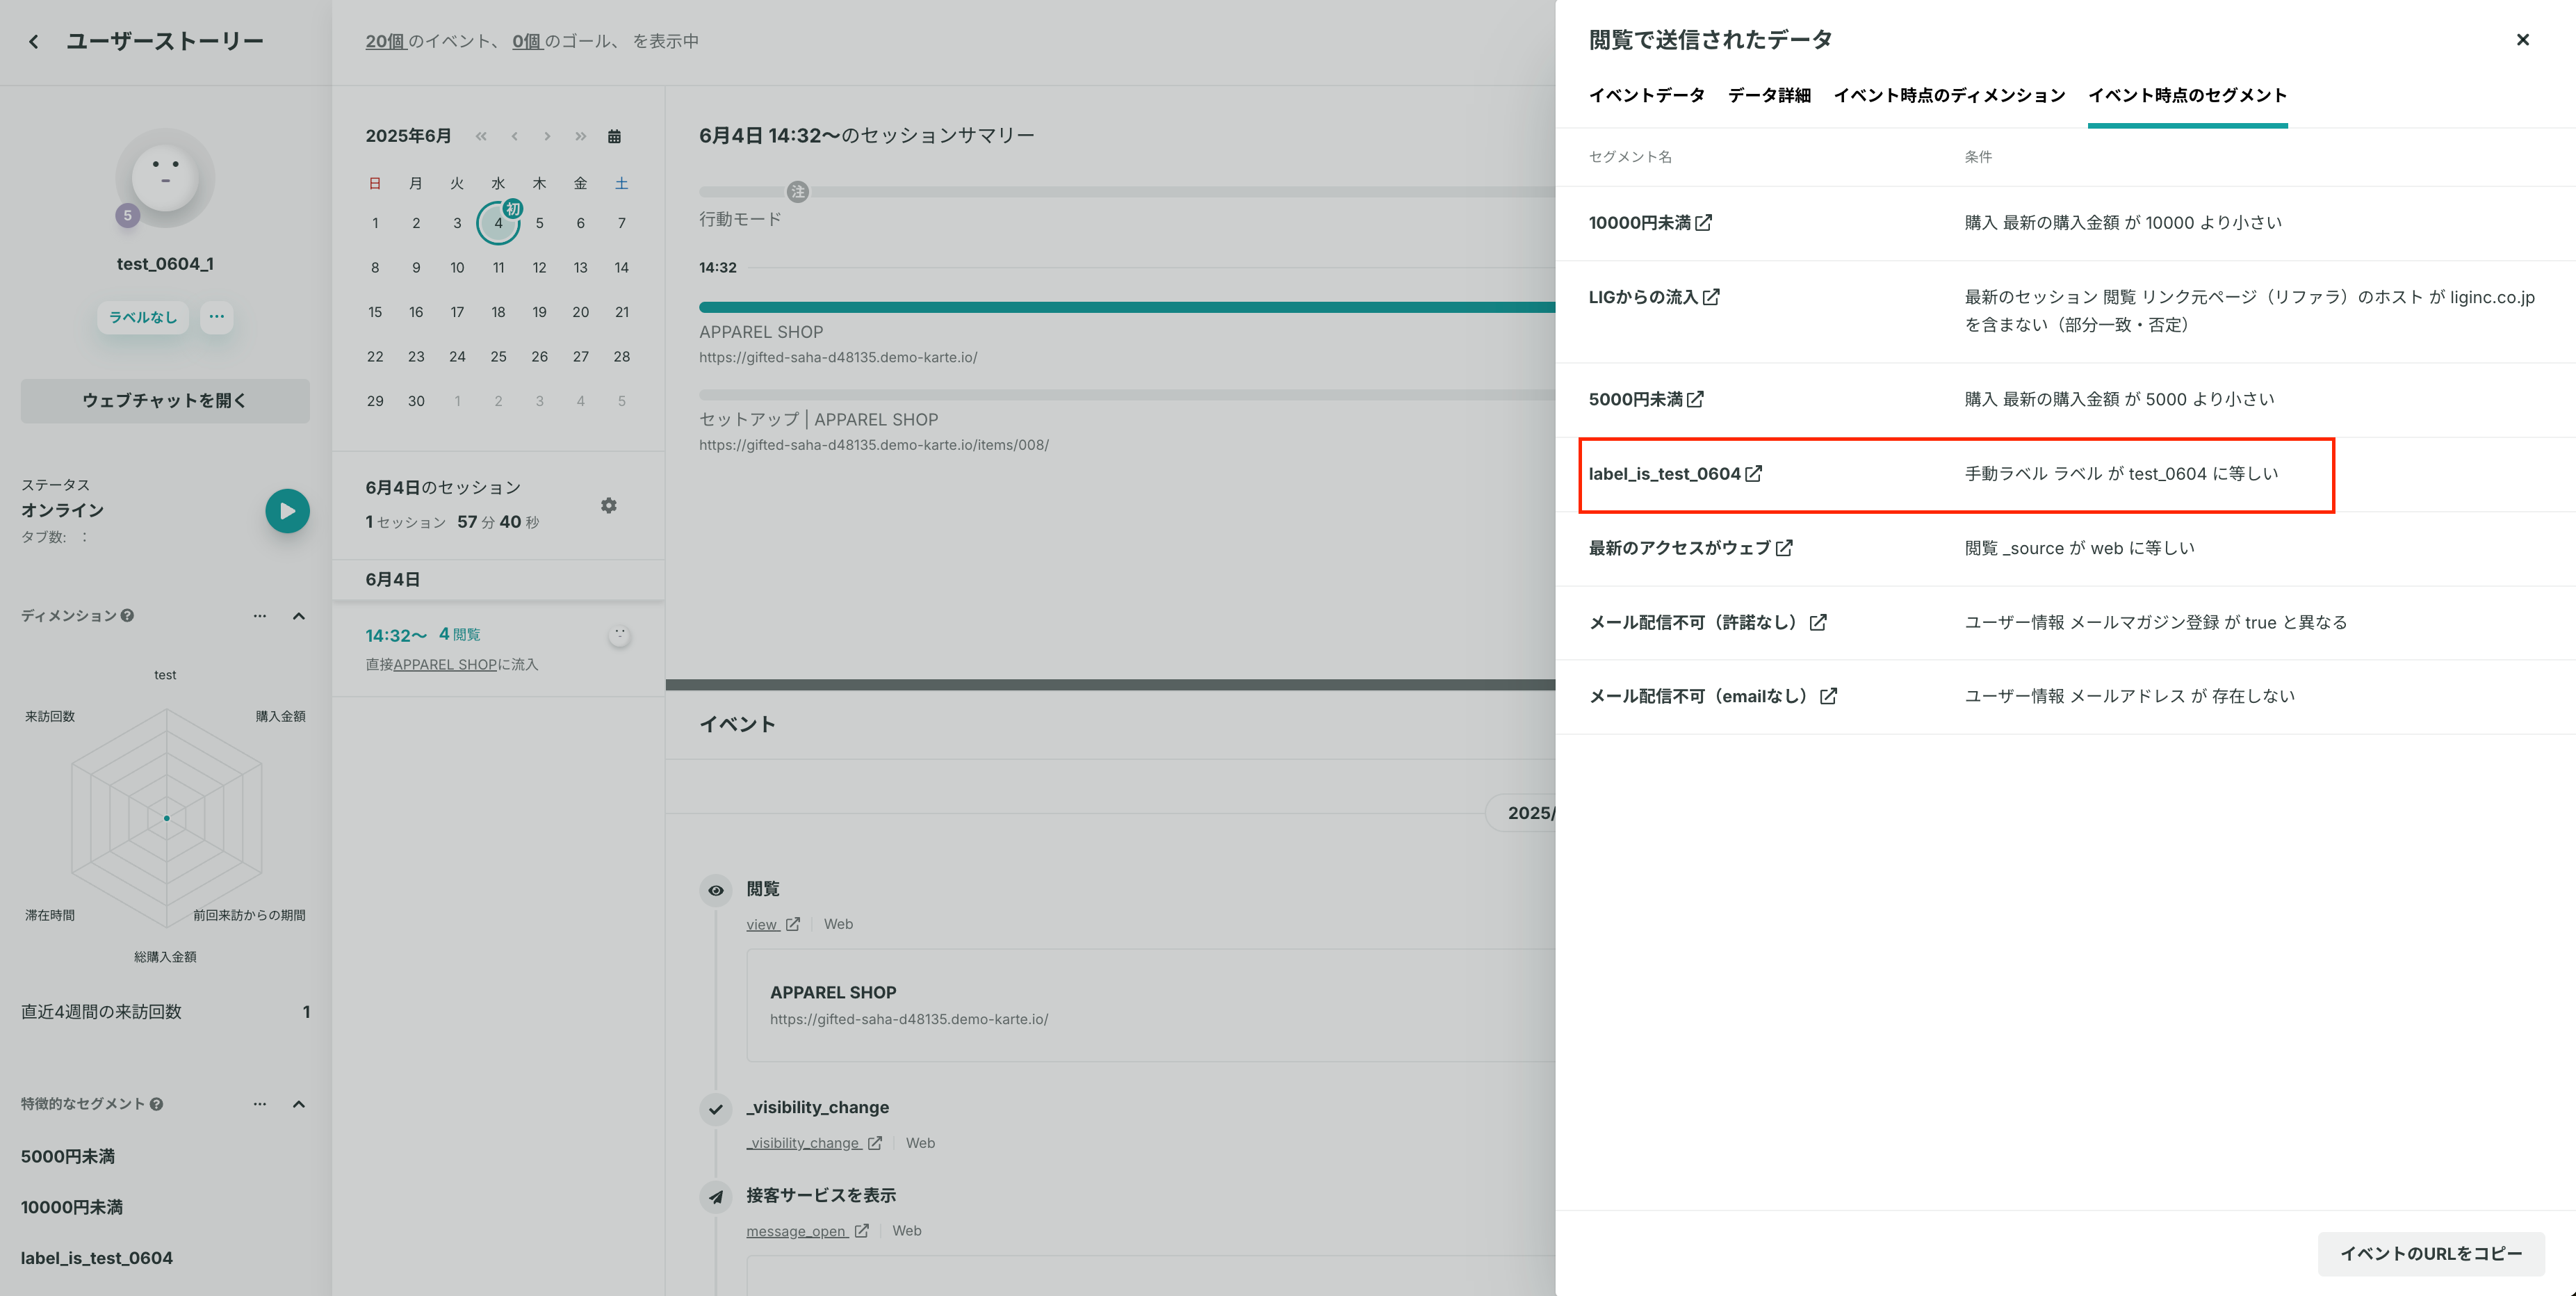This screenshot has width=2576, height=1296.
Task: Click the ウェブチャットを開く button
Action: [x=165, y=401]
